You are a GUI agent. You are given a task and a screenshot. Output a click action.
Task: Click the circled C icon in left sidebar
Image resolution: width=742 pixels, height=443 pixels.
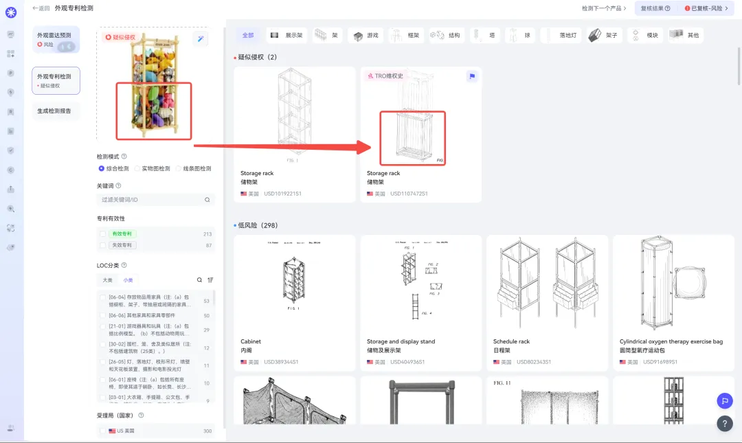point(11,170)
